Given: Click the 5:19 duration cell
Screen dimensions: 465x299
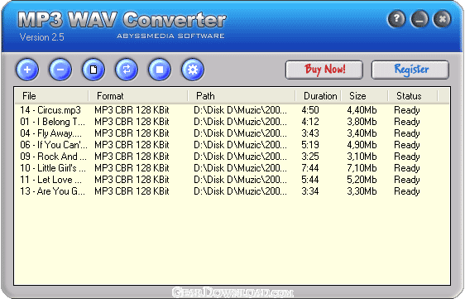Looking at the screenshot, I should point(310,145).
